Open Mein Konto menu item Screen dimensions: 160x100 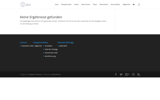pos(86,5)
